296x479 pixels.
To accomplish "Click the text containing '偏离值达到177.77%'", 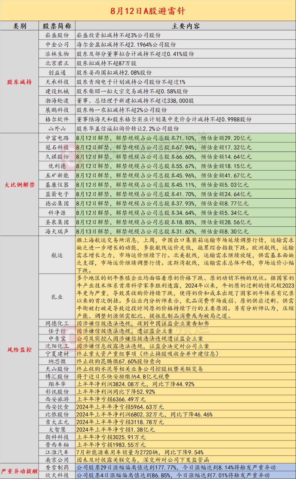I will (x=176, y=467).
